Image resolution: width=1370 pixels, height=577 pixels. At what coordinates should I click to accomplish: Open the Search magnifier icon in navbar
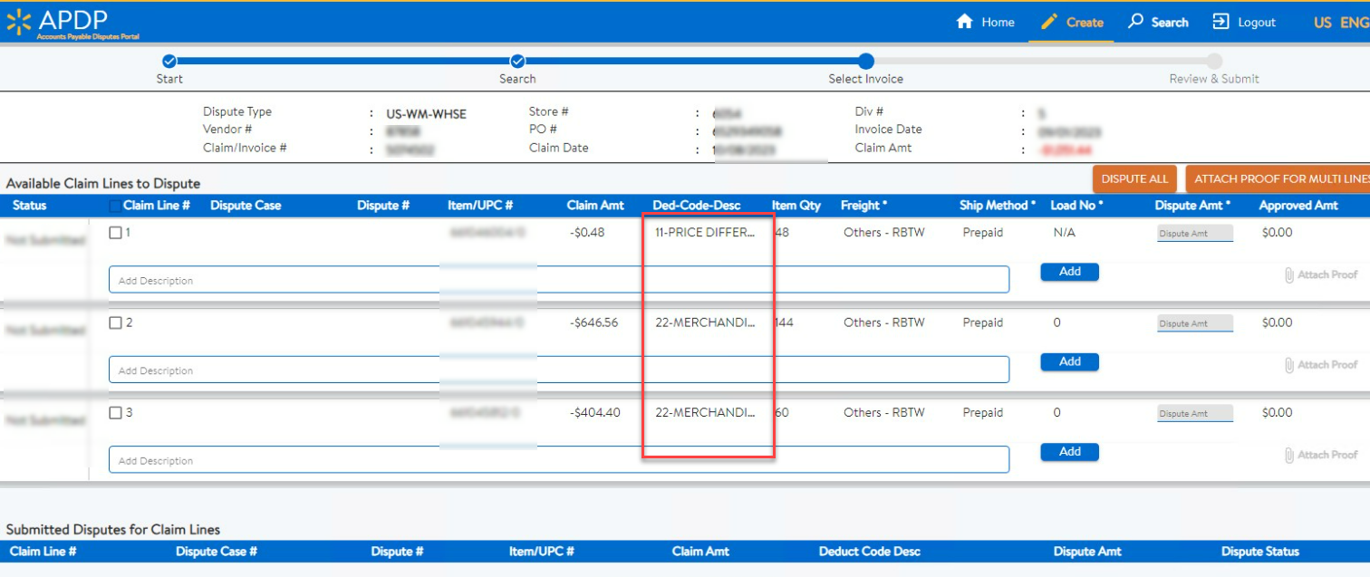(1135, 21)
